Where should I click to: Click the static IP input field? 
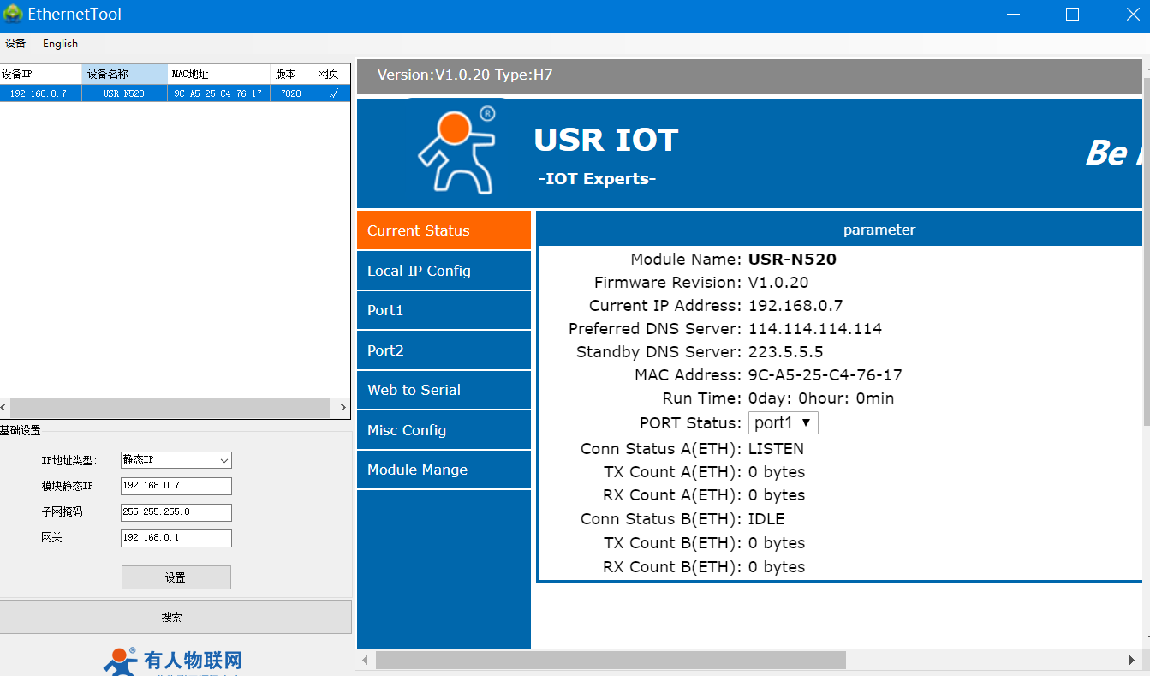click(x=176, y=486)
